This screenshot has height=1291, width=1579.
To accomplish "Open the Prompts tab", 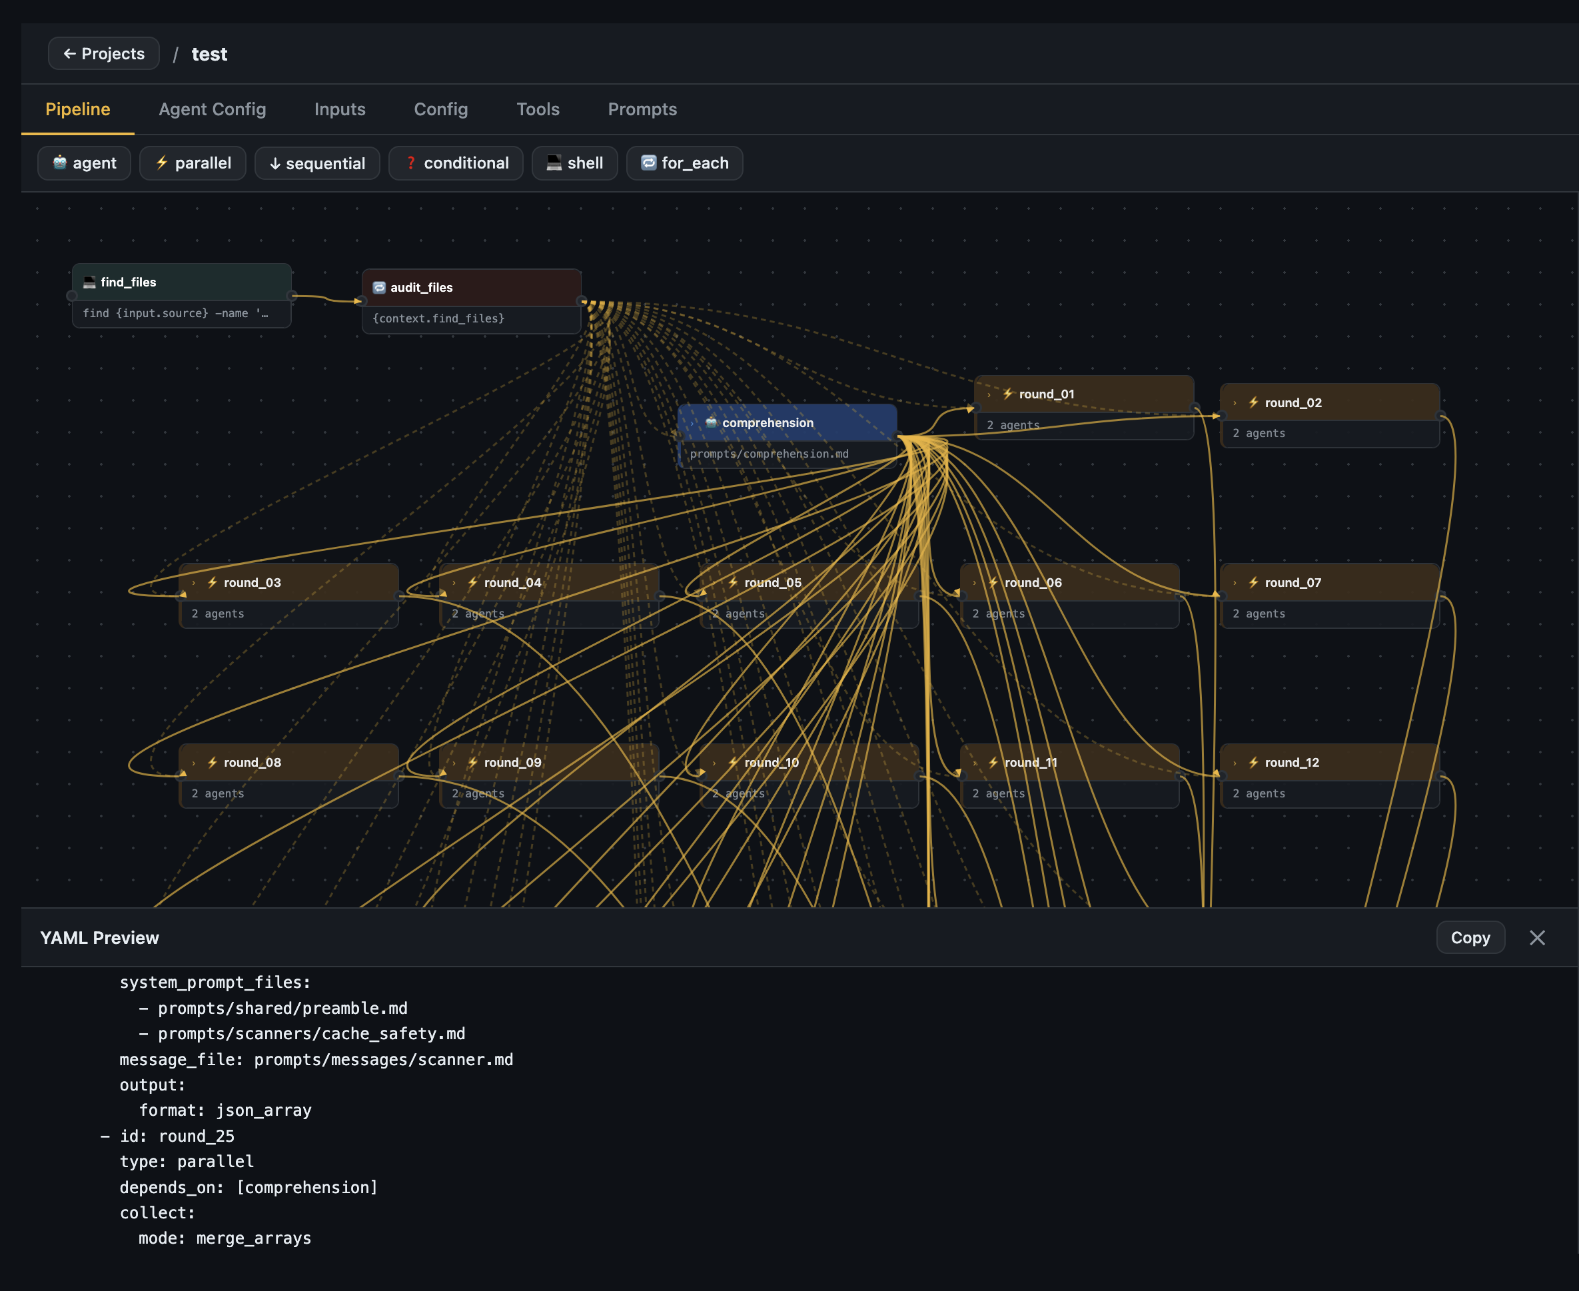I will click(642, 109).
